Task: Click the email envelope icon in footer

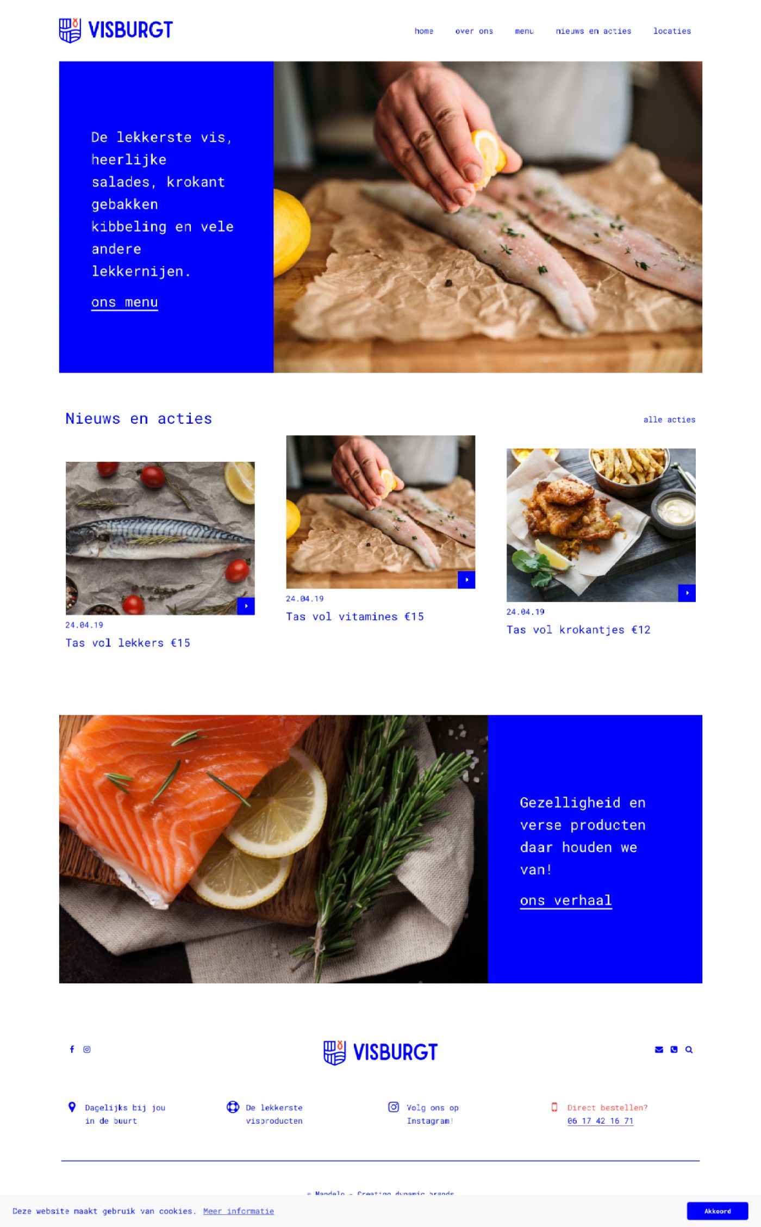Action: coord(659,1050)
